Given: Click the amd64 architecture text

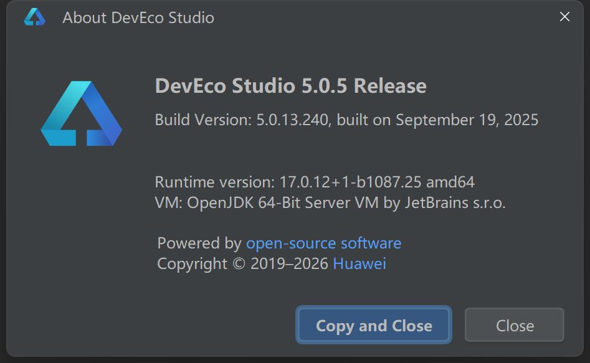Looking at the screenshot, I should click(450, 182).
